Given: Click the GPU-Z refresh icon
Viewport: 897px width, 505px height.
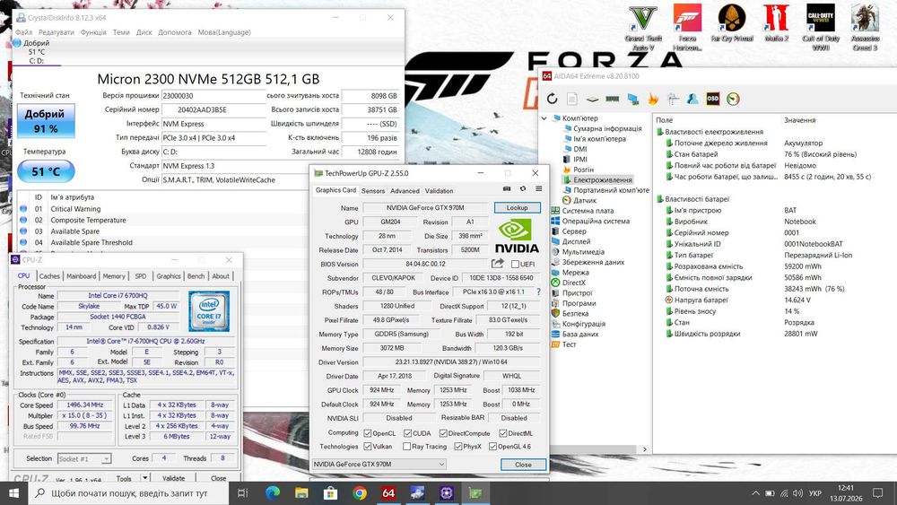Looking at the screenshot, I should (523, 188).
